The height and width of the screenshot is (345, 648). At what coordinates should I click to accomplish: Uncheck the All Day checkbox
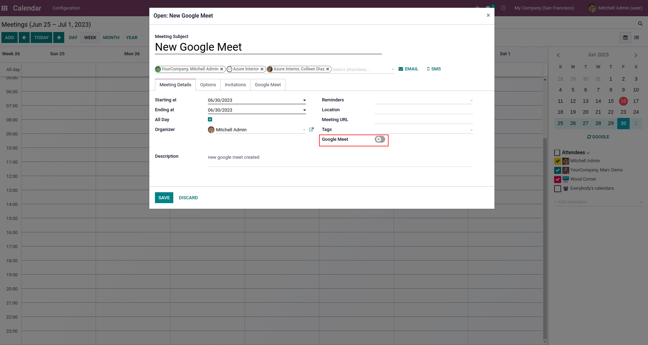click(x=210, y=119)
